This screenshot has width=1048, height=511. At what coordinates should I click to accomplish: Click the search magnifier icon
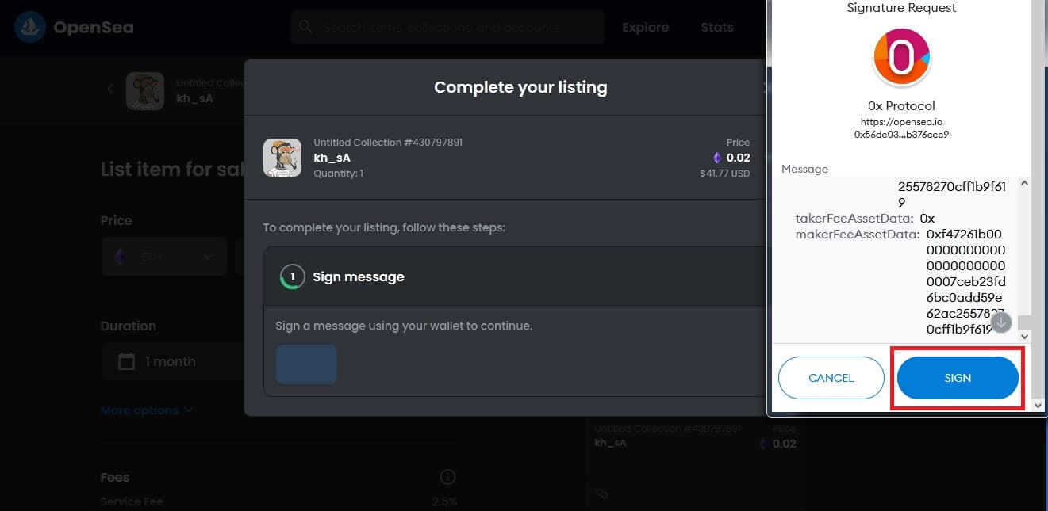coord(305,28)
